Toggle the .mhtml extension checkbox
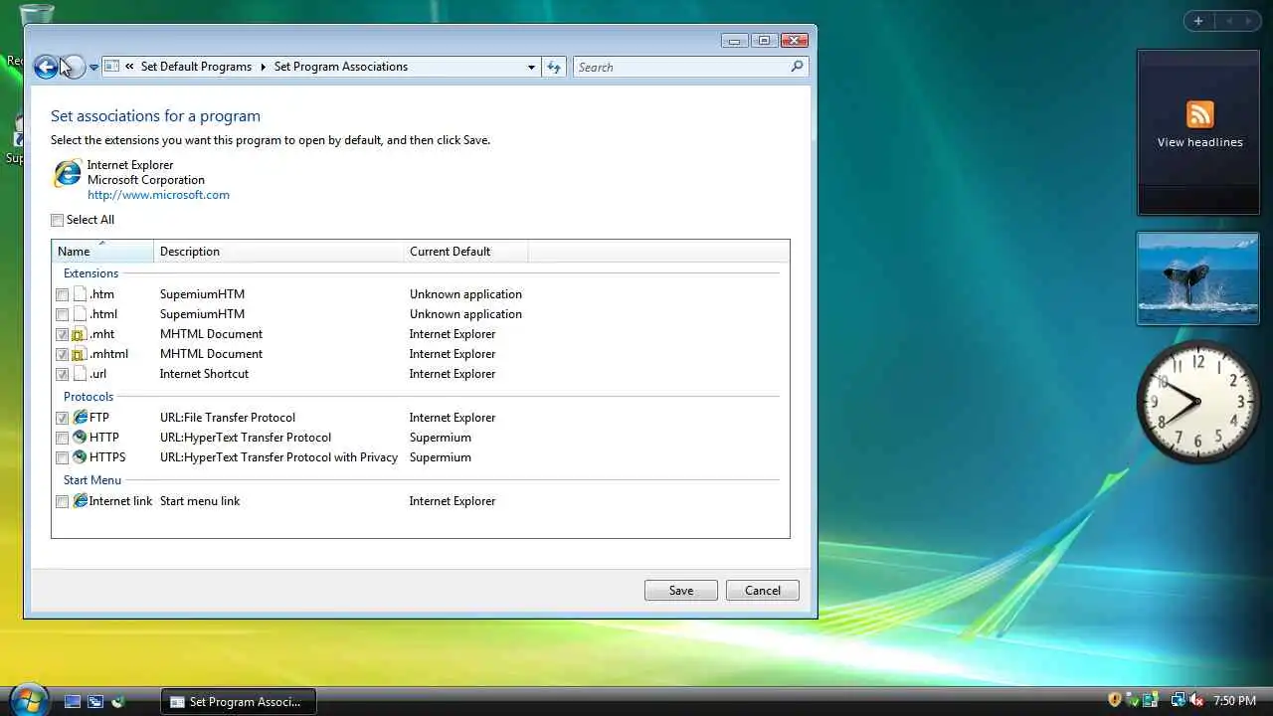Viewport: 1273px width, 716px height. pos(63,355)
